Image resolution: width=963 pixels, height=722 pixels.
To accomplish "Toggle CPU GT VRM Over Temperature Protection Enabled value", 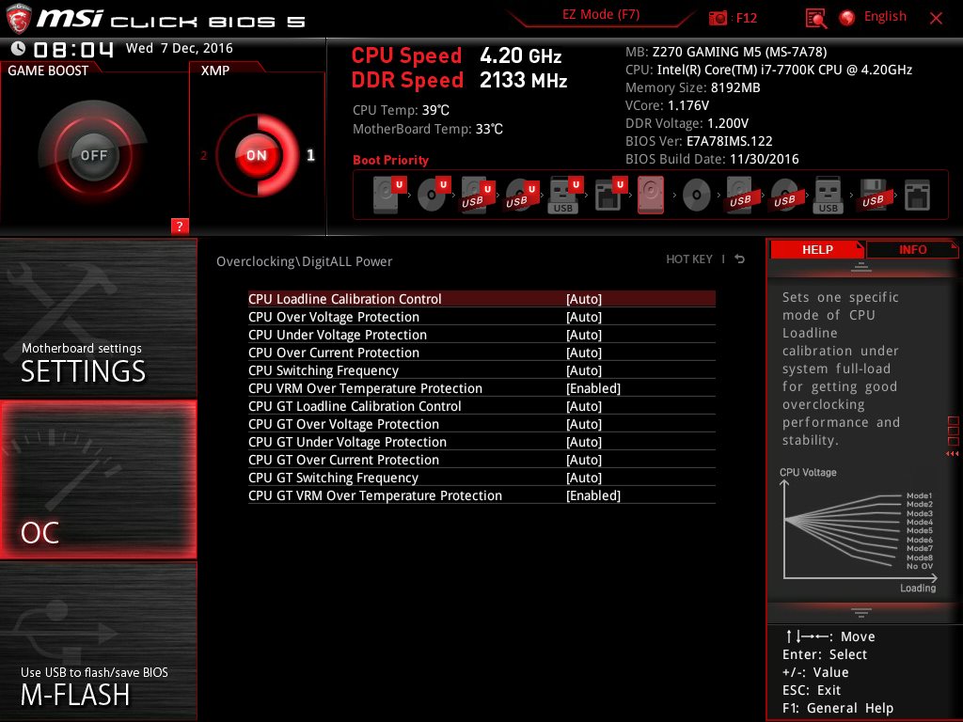I will click(593, 495).
